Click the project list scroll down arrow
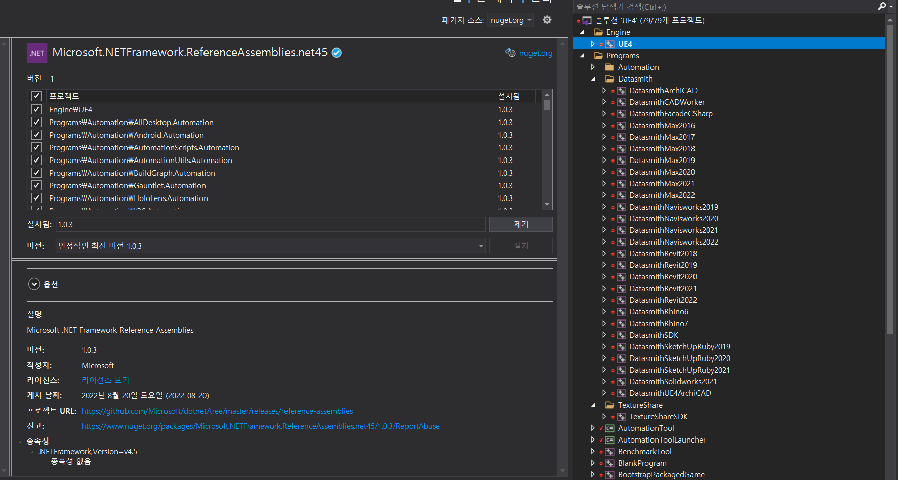This screenshot has width=898, height=480. (547, 204)
